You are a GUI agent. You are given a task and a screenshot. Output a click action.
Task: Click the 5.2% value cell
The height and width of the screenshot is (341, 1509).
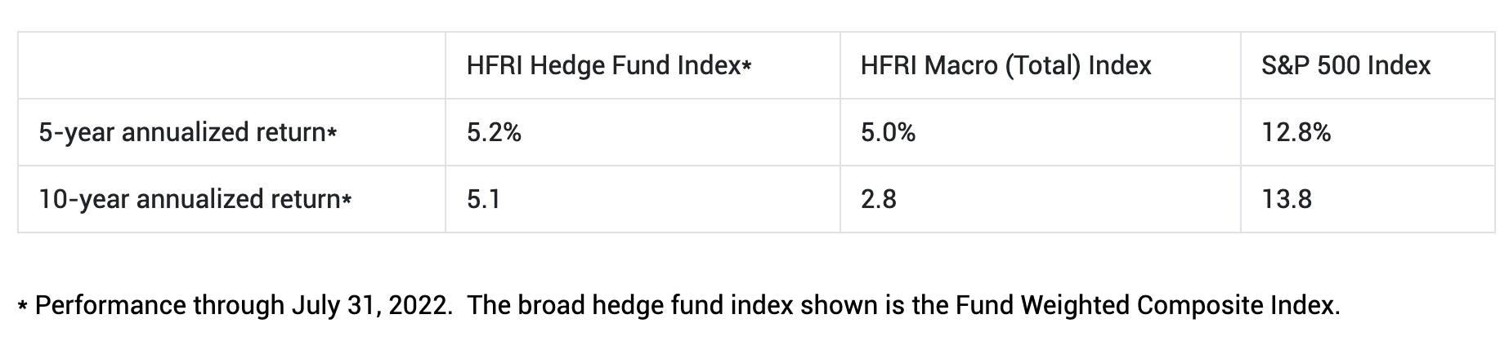(x=494, y=132)
